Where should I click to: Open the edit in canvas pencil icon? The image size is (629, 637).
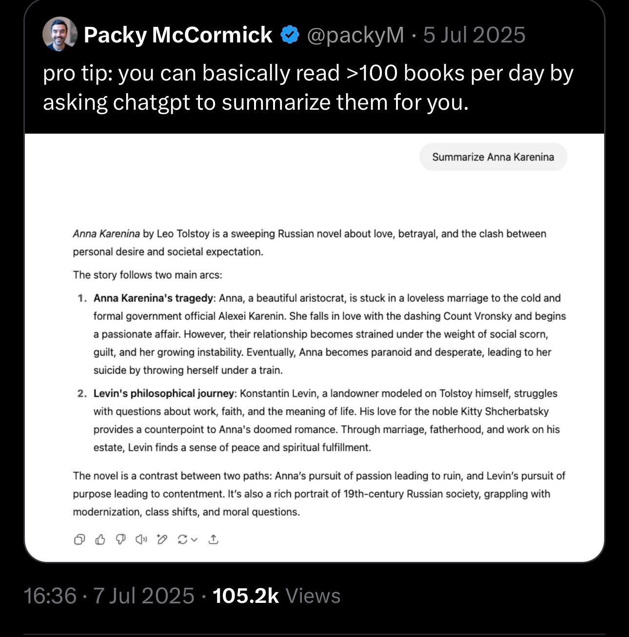pos(162,539)
